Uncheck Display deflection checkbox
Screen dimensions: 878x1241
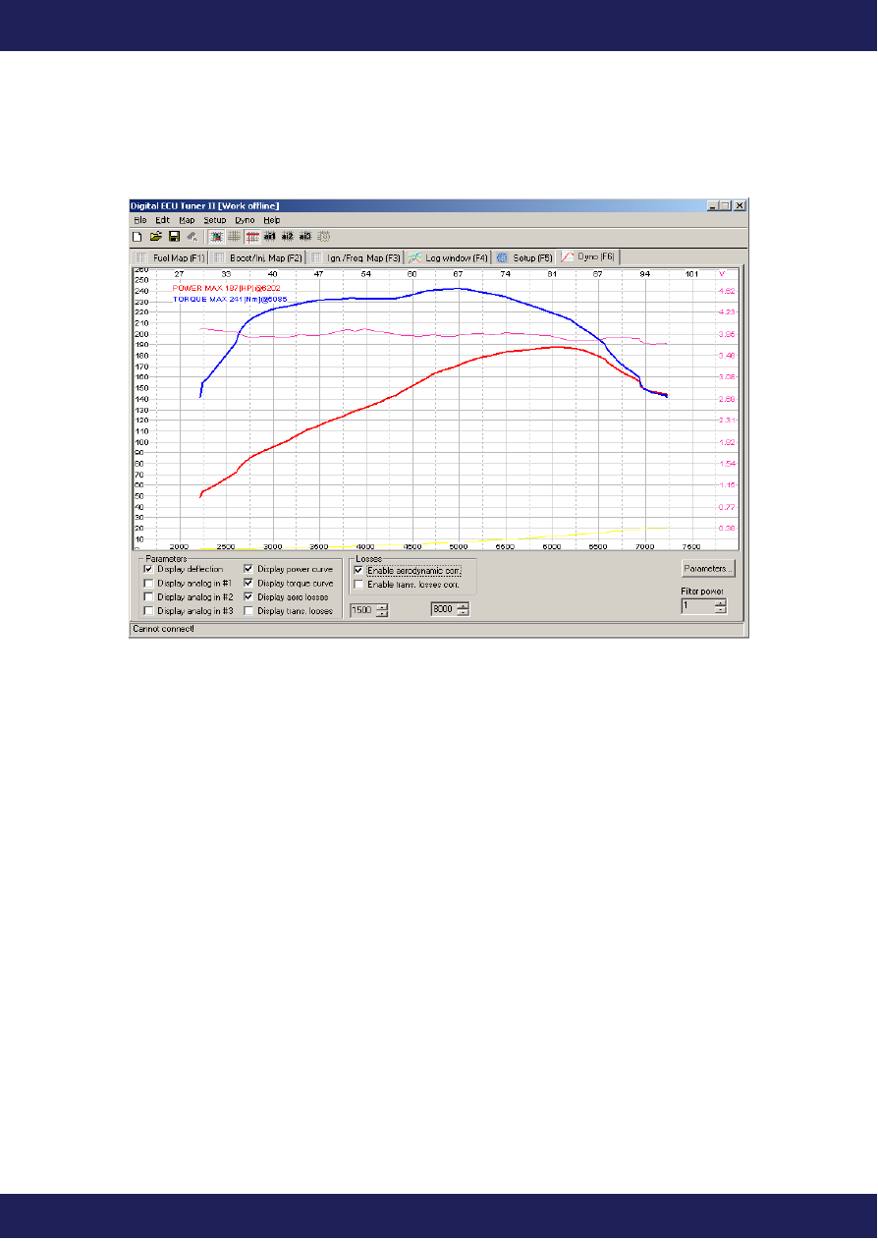[149, 569]
